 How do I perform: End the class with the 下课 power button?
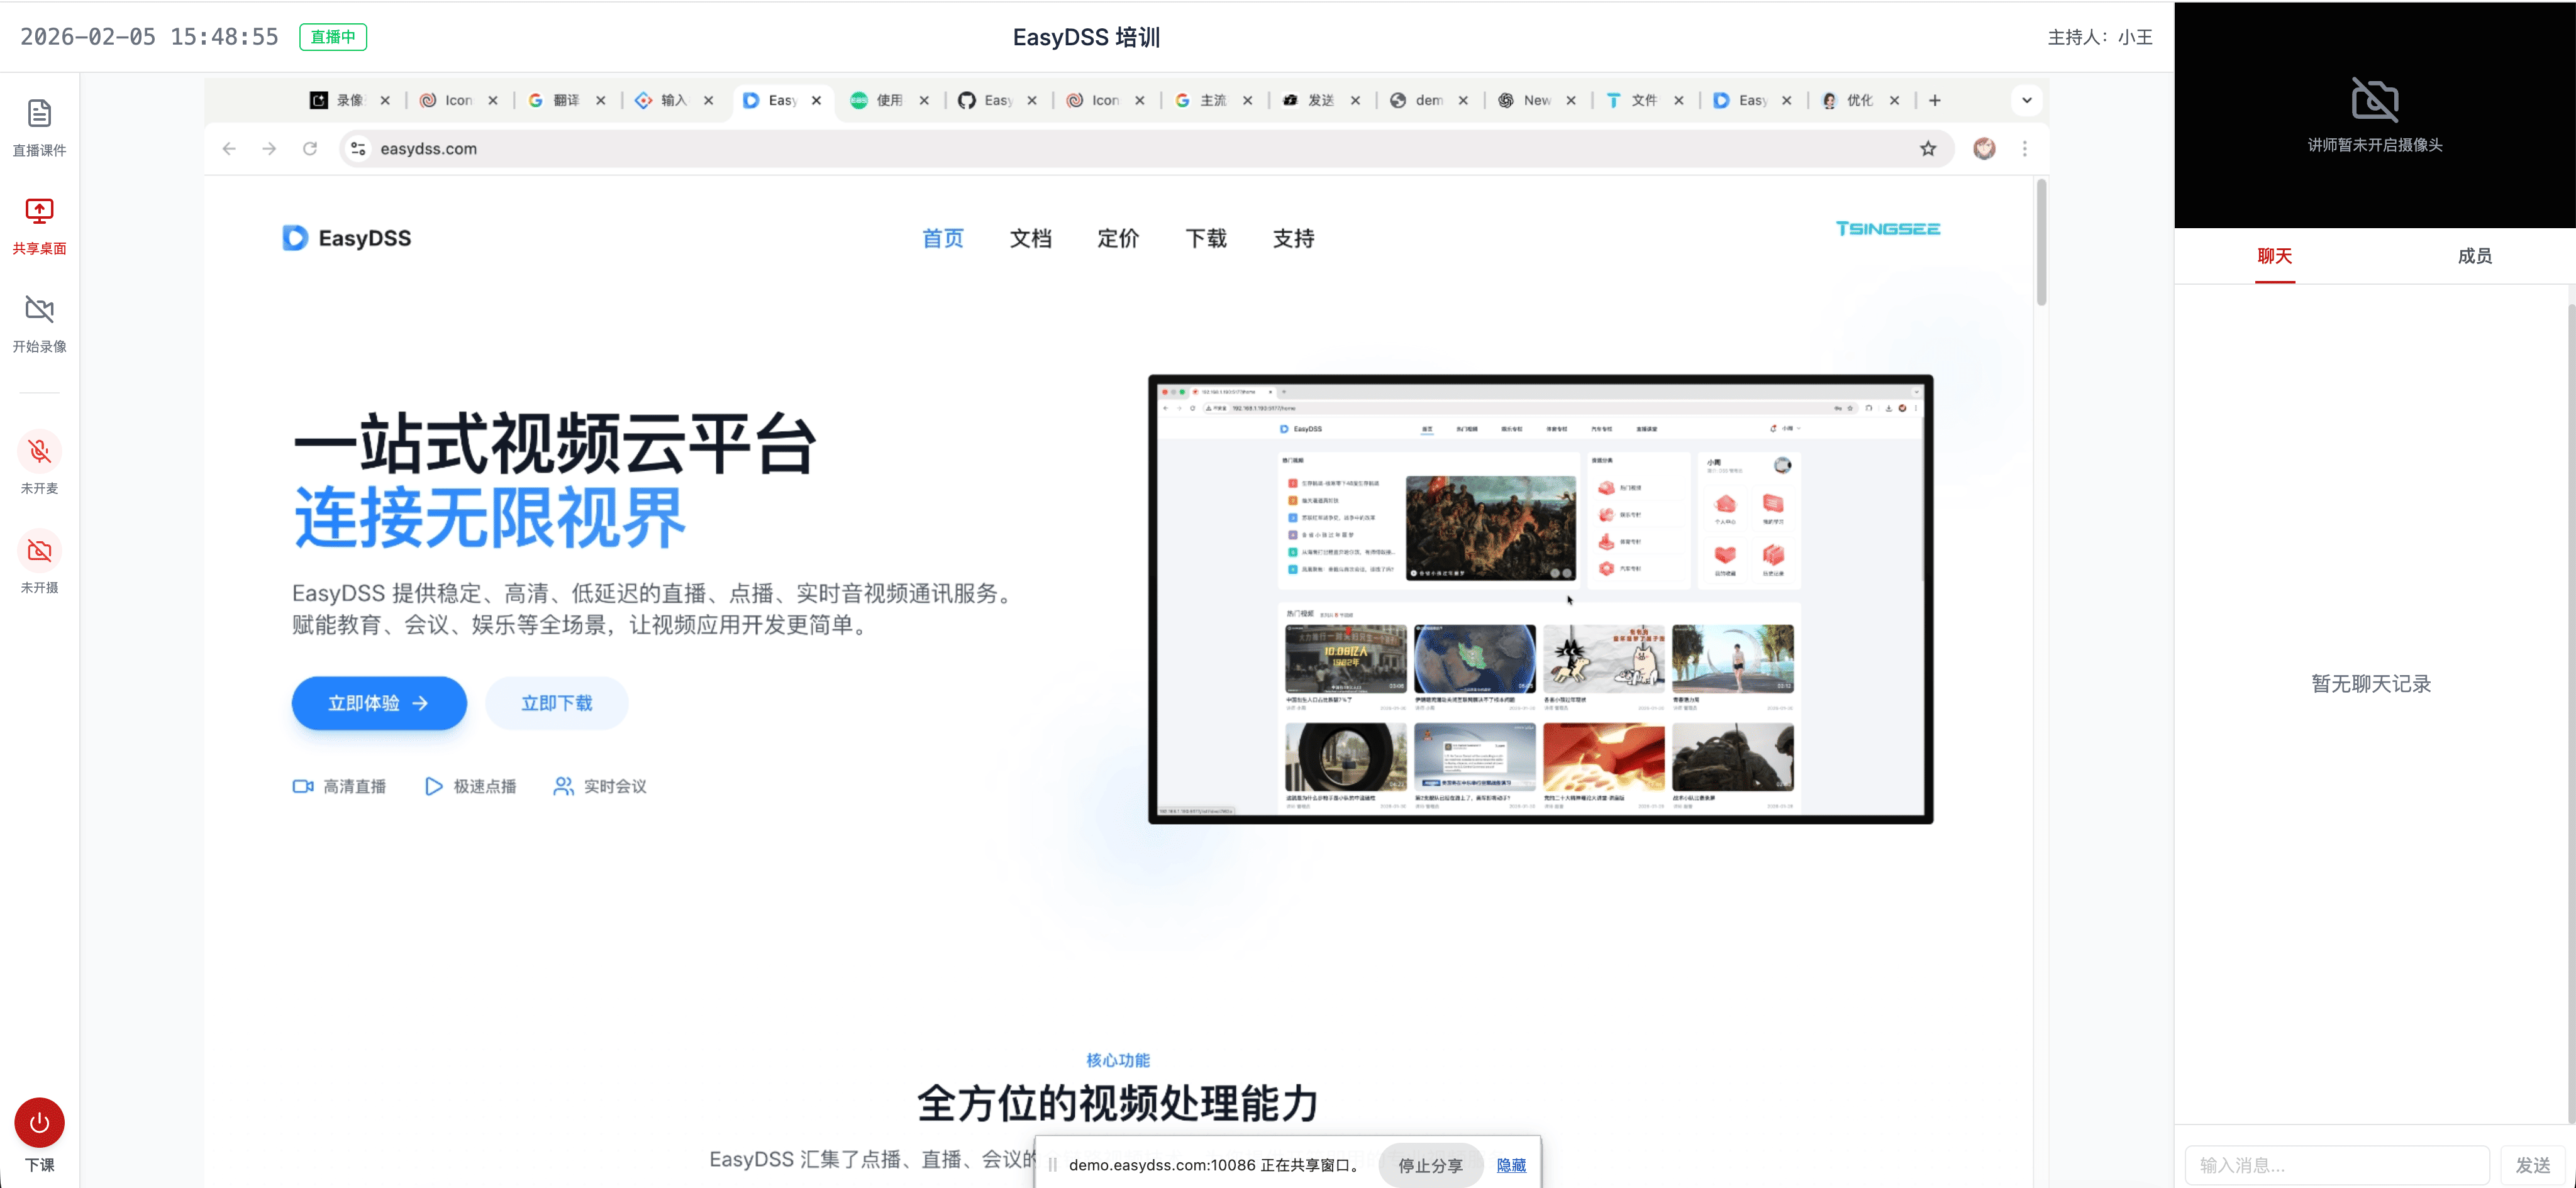click(39, 1123)
